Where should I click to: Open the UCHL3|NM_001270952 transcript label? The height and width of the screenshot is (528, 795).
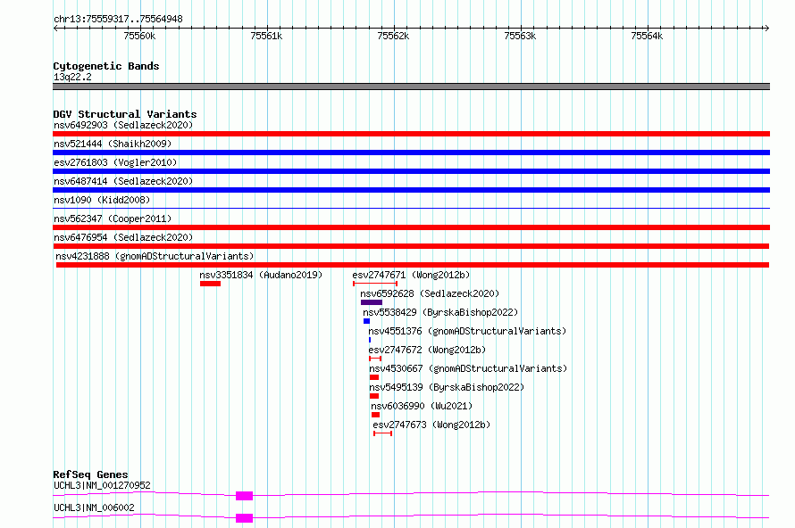(102, 485)
